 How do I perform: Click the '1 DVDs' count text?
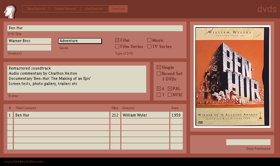(x=169, y=79)
